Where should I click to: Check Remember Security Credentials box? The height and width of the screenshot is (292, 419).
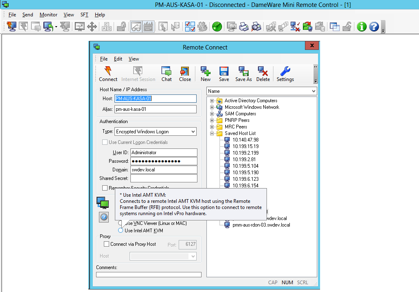click(x=105, y=188)
